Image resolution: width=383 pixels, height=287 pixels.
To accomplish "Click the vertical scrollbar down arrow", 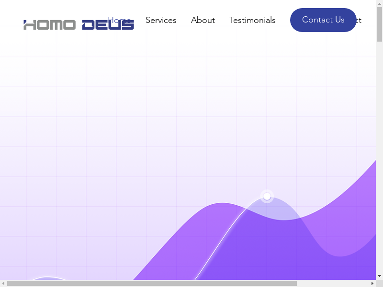I will tap(379, 276).
